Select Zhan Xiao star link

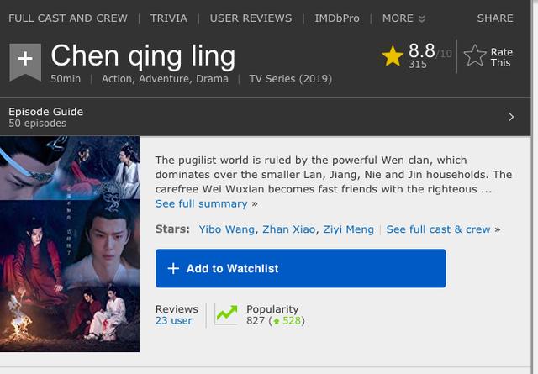[290, 229]
